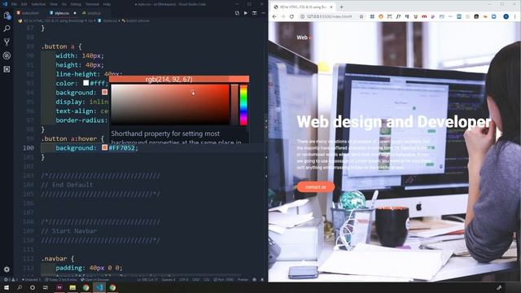Click the Chrome address bar URL

pyautogui.click(x=329, y=16)
